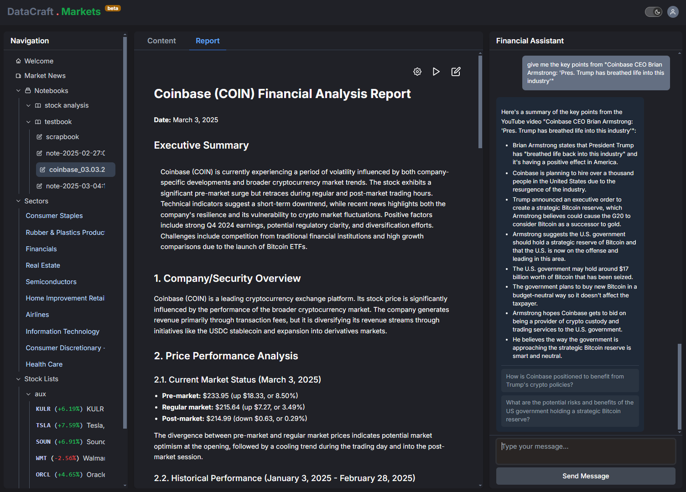Screen dimensions: 686x492
Task: Open the Semiconductors sector link
Action: 51,282
